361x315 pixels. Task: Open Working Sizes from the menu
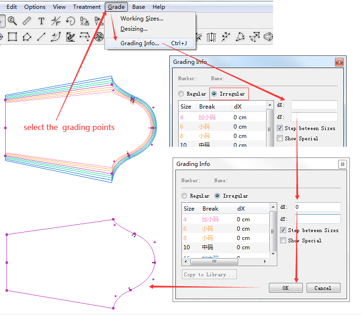tap(141, 19)
